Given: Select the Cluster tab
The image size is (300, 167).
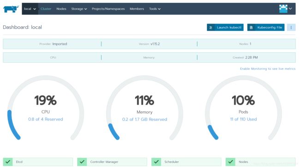Looking at the screenshot, I should click(x=46, y=9).
